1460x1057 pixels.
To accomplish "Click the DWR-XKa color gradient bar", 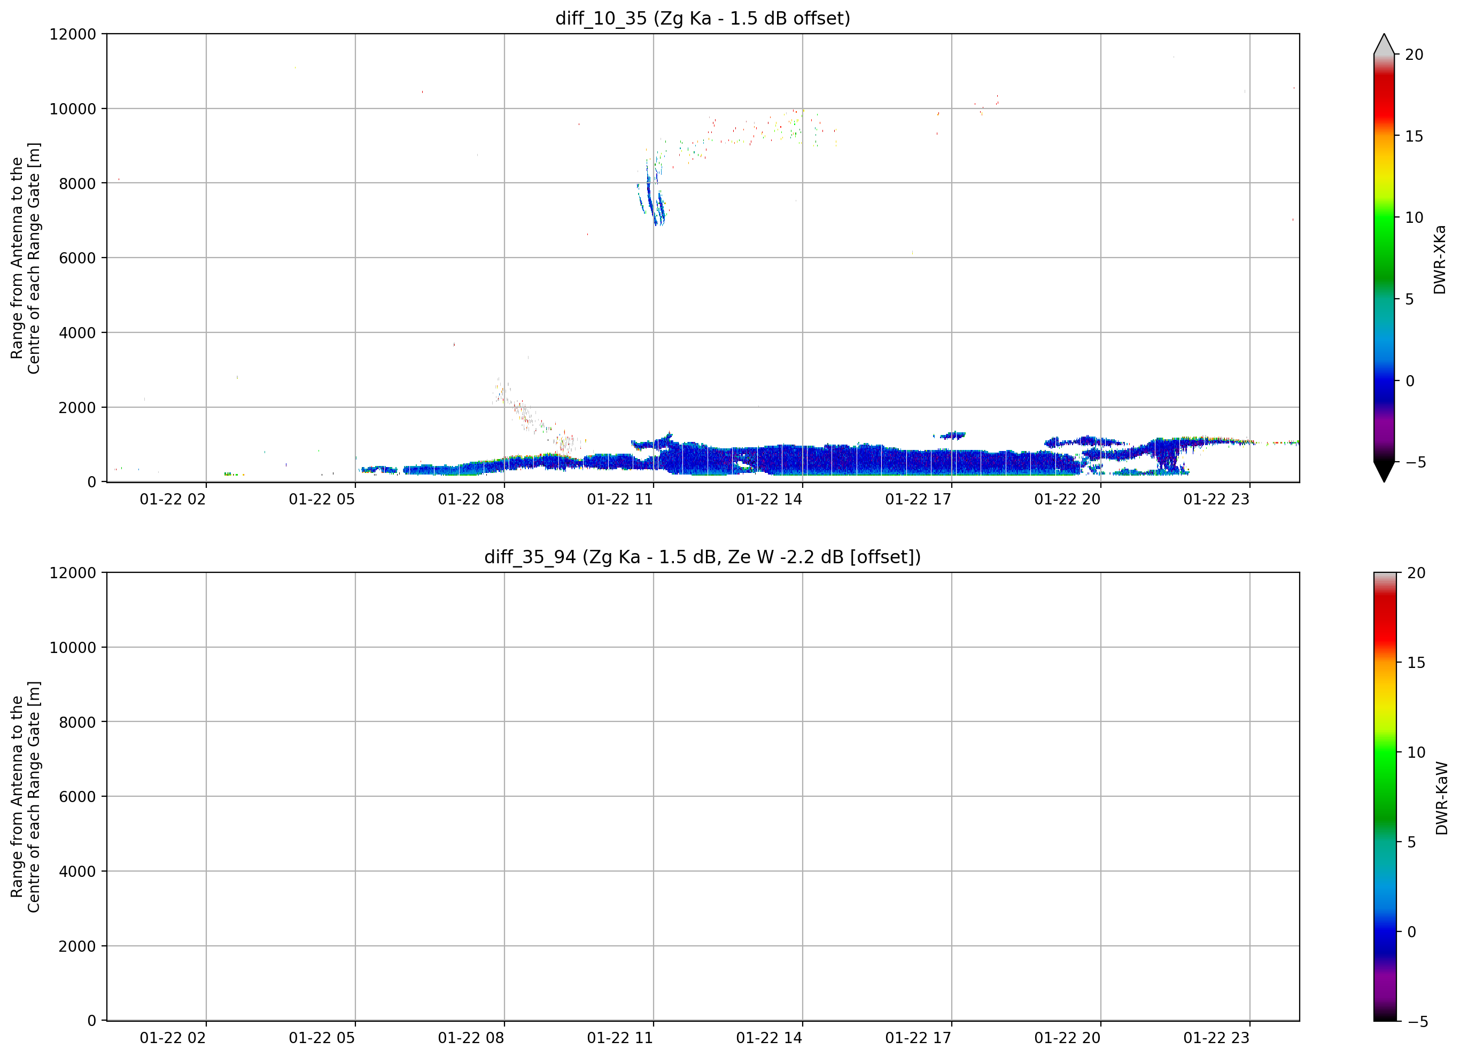I will click(1384, 258).
